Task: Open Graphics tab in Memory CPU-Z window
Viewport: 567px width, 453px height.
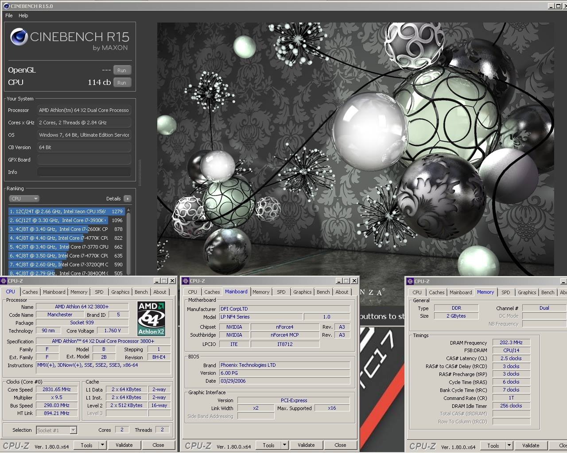Action: pos(527,292)
